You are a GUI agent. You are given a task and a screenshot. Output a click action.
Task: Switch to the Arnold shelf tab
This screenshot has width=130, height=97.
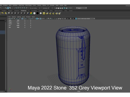click(x=71, y=11)
